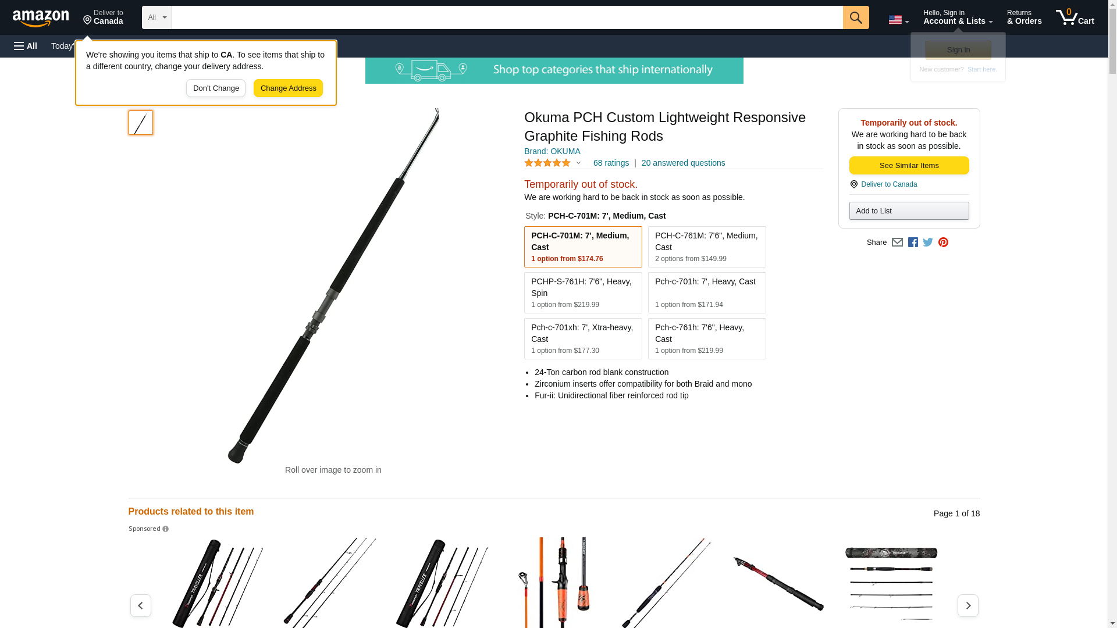
Task: Share product on Facebook
Action: click(x=913, y=242)
